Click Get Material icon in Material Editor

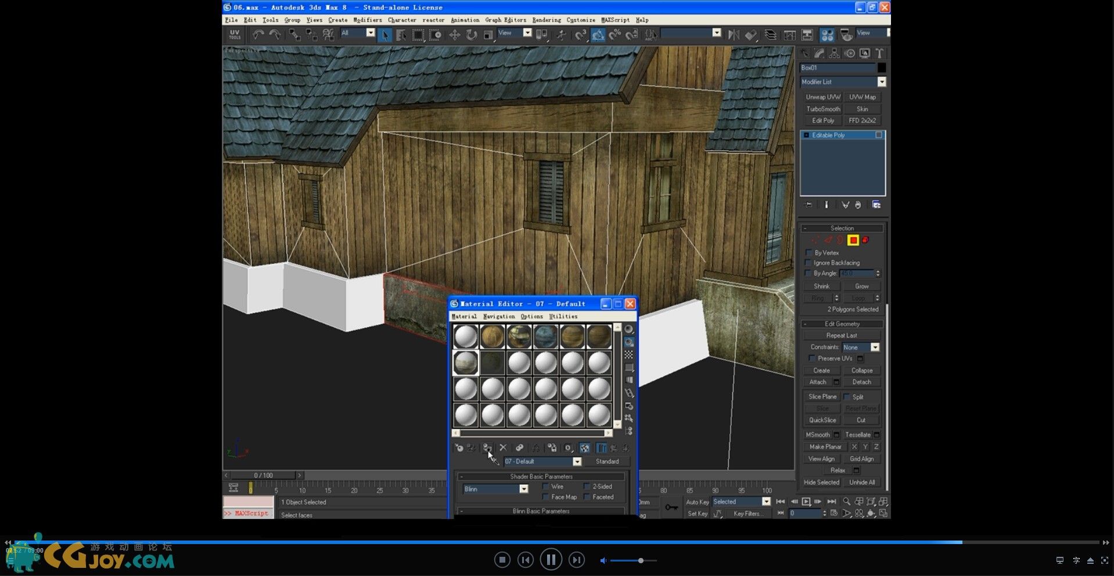458,448
